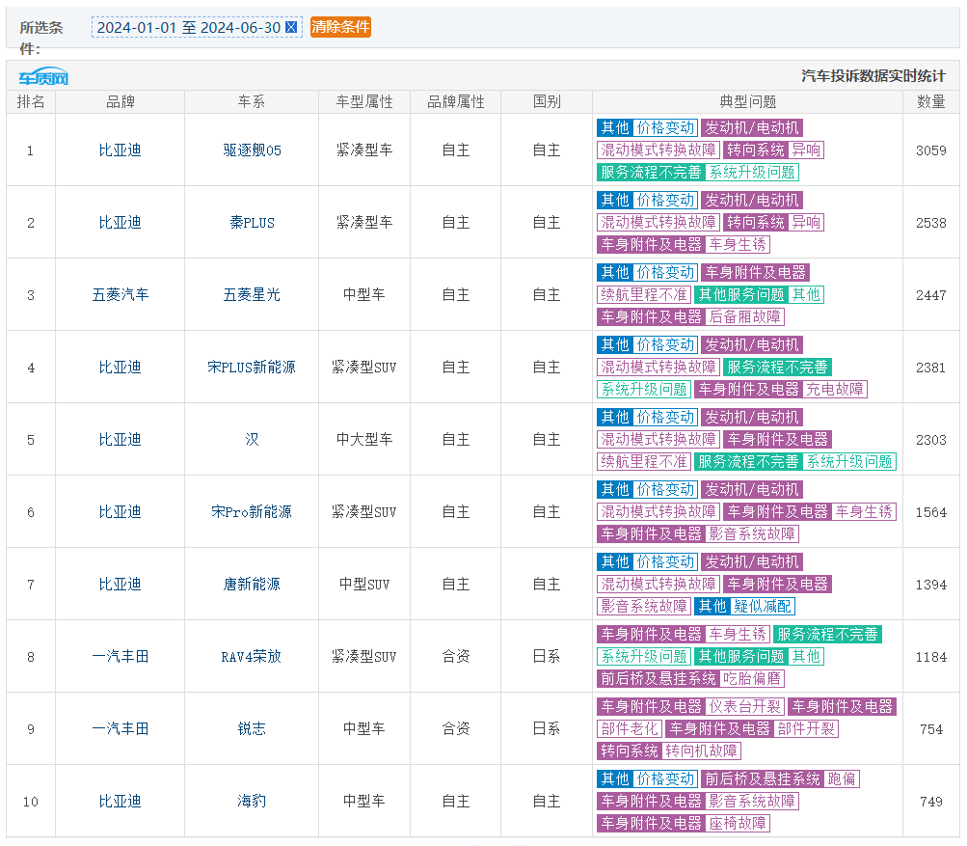Click 汽车投诉数据实时统计 title text
This screenshot has width=967, height=846.
873,76
